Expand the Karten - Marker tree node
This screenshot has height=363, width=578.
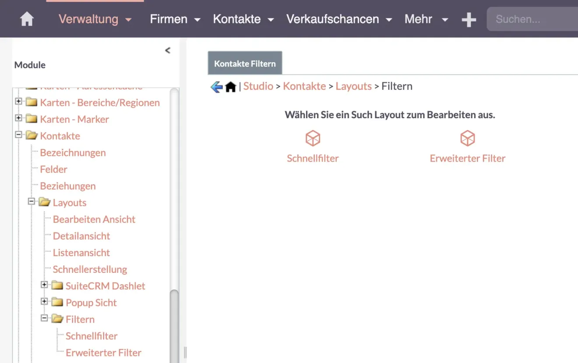pos(18,118)
